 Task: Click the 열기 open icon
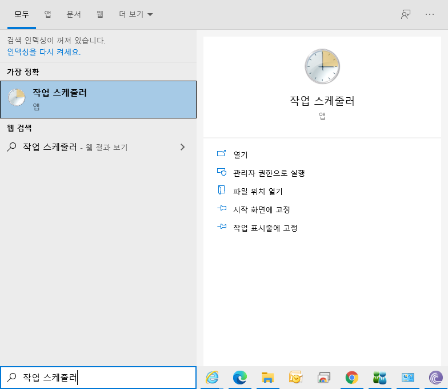point(222,153)
